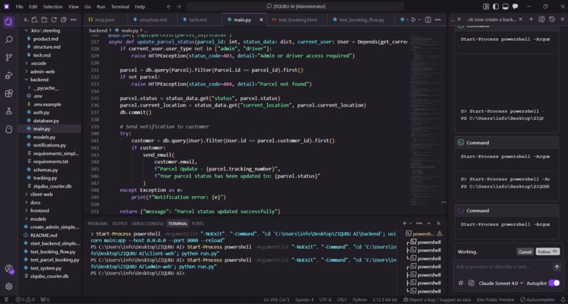Open Source Control view in activity bar

[8, 57]
